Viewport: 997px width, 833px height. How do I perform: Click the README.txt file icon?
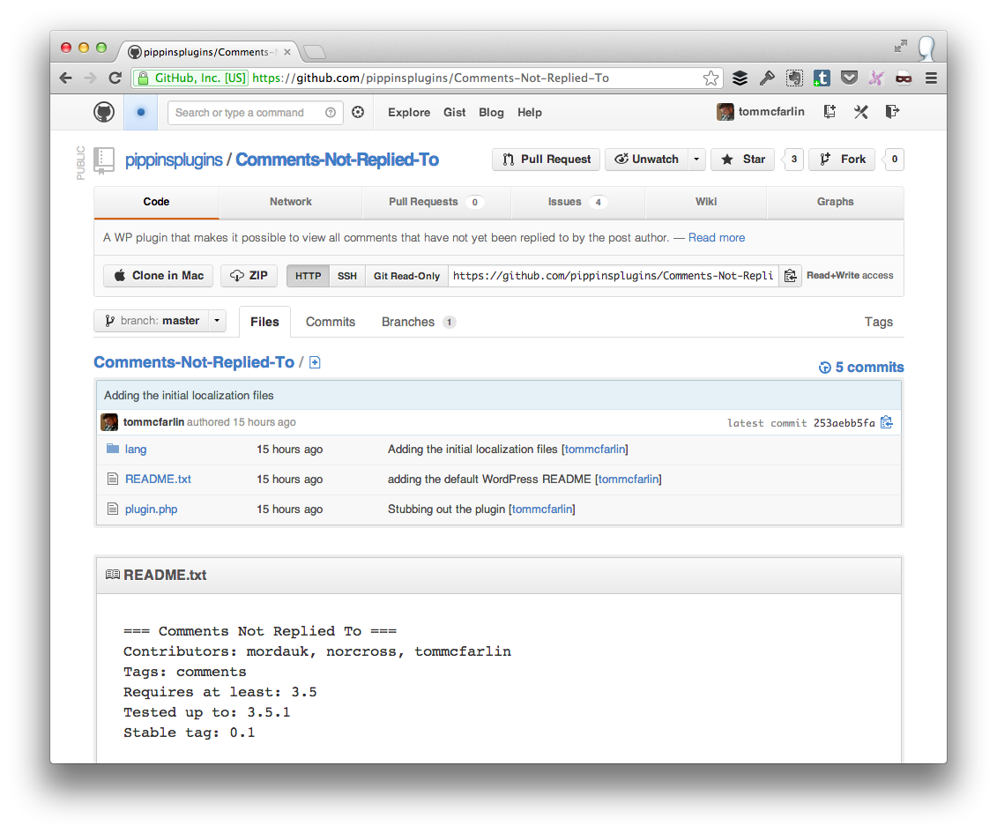[x=111, y=479]
